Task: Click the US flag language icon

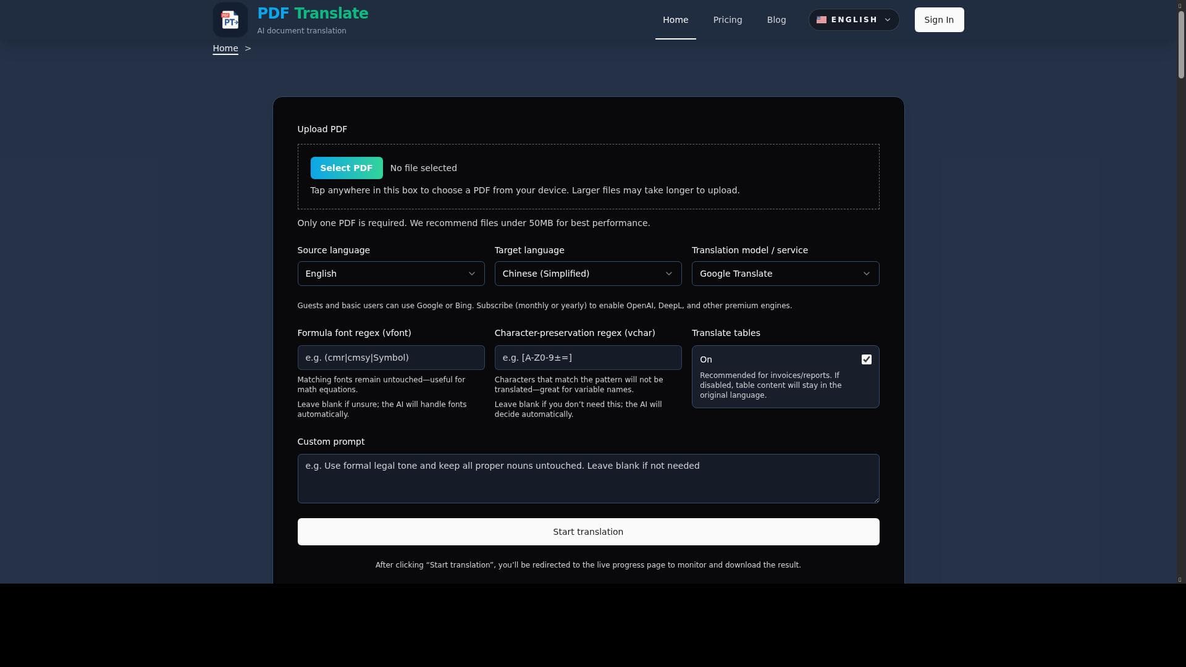Action: pos(822,20)
